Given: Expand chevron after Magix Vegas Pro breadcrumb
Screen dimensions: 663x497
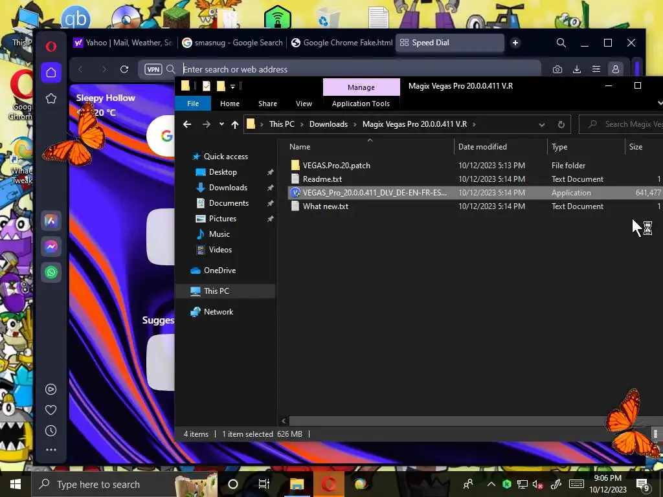Looking at the screenshot, I should pos(474,124).
